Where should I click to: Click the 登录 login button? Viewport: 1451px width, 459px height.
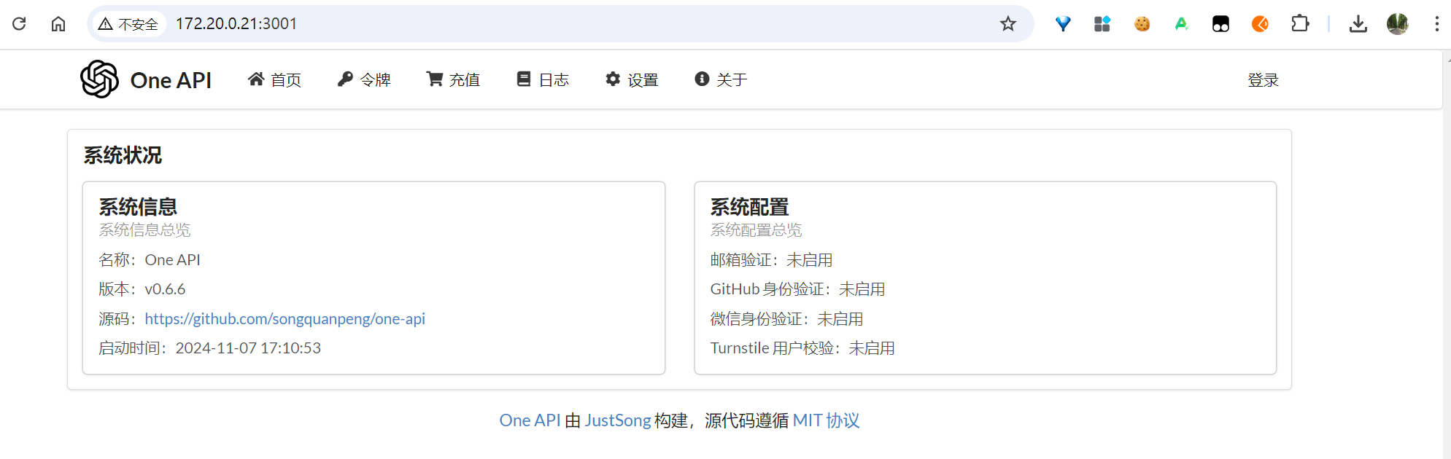1263,80
